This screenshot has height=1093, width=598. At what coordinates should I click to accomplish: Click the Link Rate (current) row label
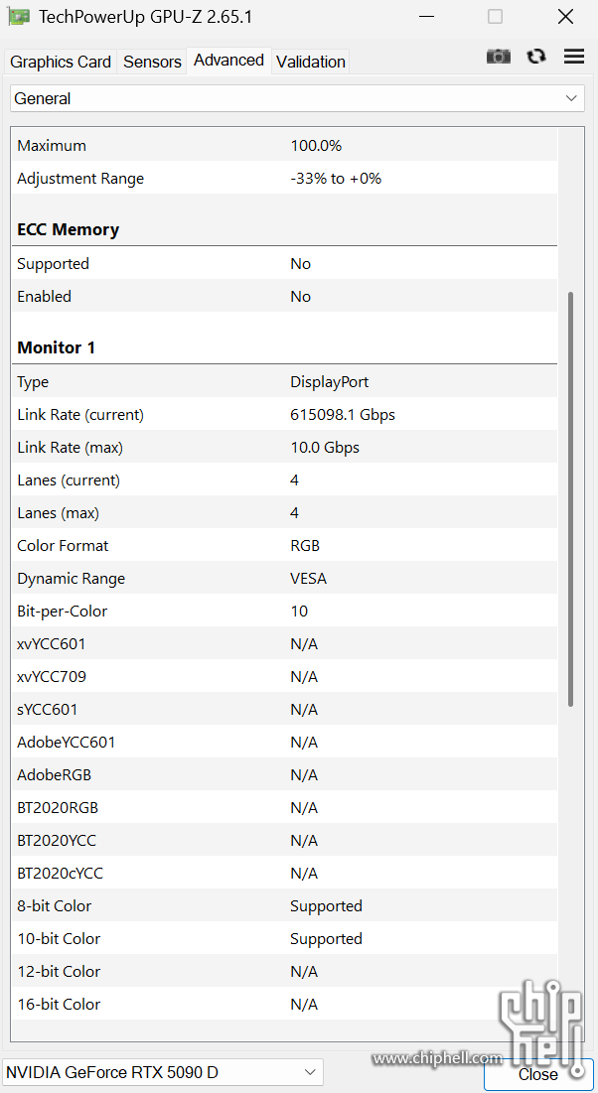pyautogui.click(x=80, y=415)
